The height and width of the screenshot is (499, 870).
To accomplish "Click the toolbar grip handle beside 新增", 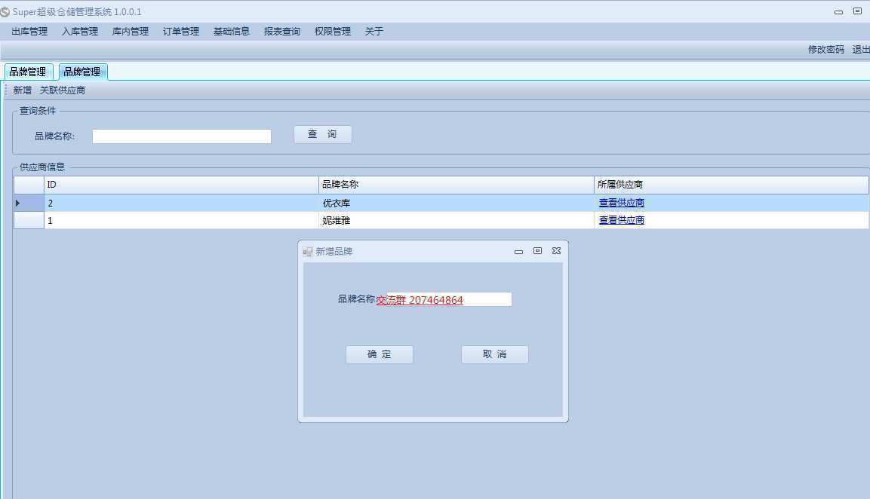I will 5,90.
